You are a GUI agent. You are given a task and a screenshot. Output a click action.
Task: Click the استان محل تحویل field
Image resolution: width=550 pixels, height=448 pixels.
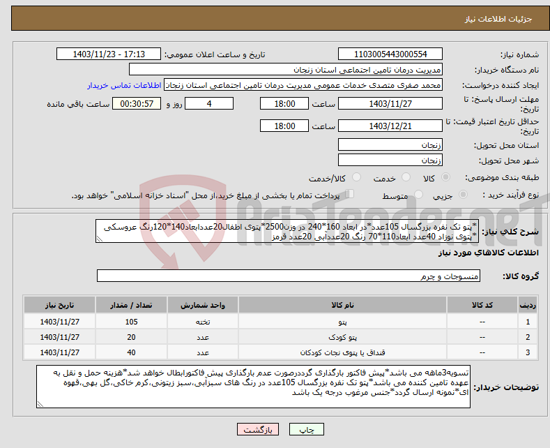[390, 145]
